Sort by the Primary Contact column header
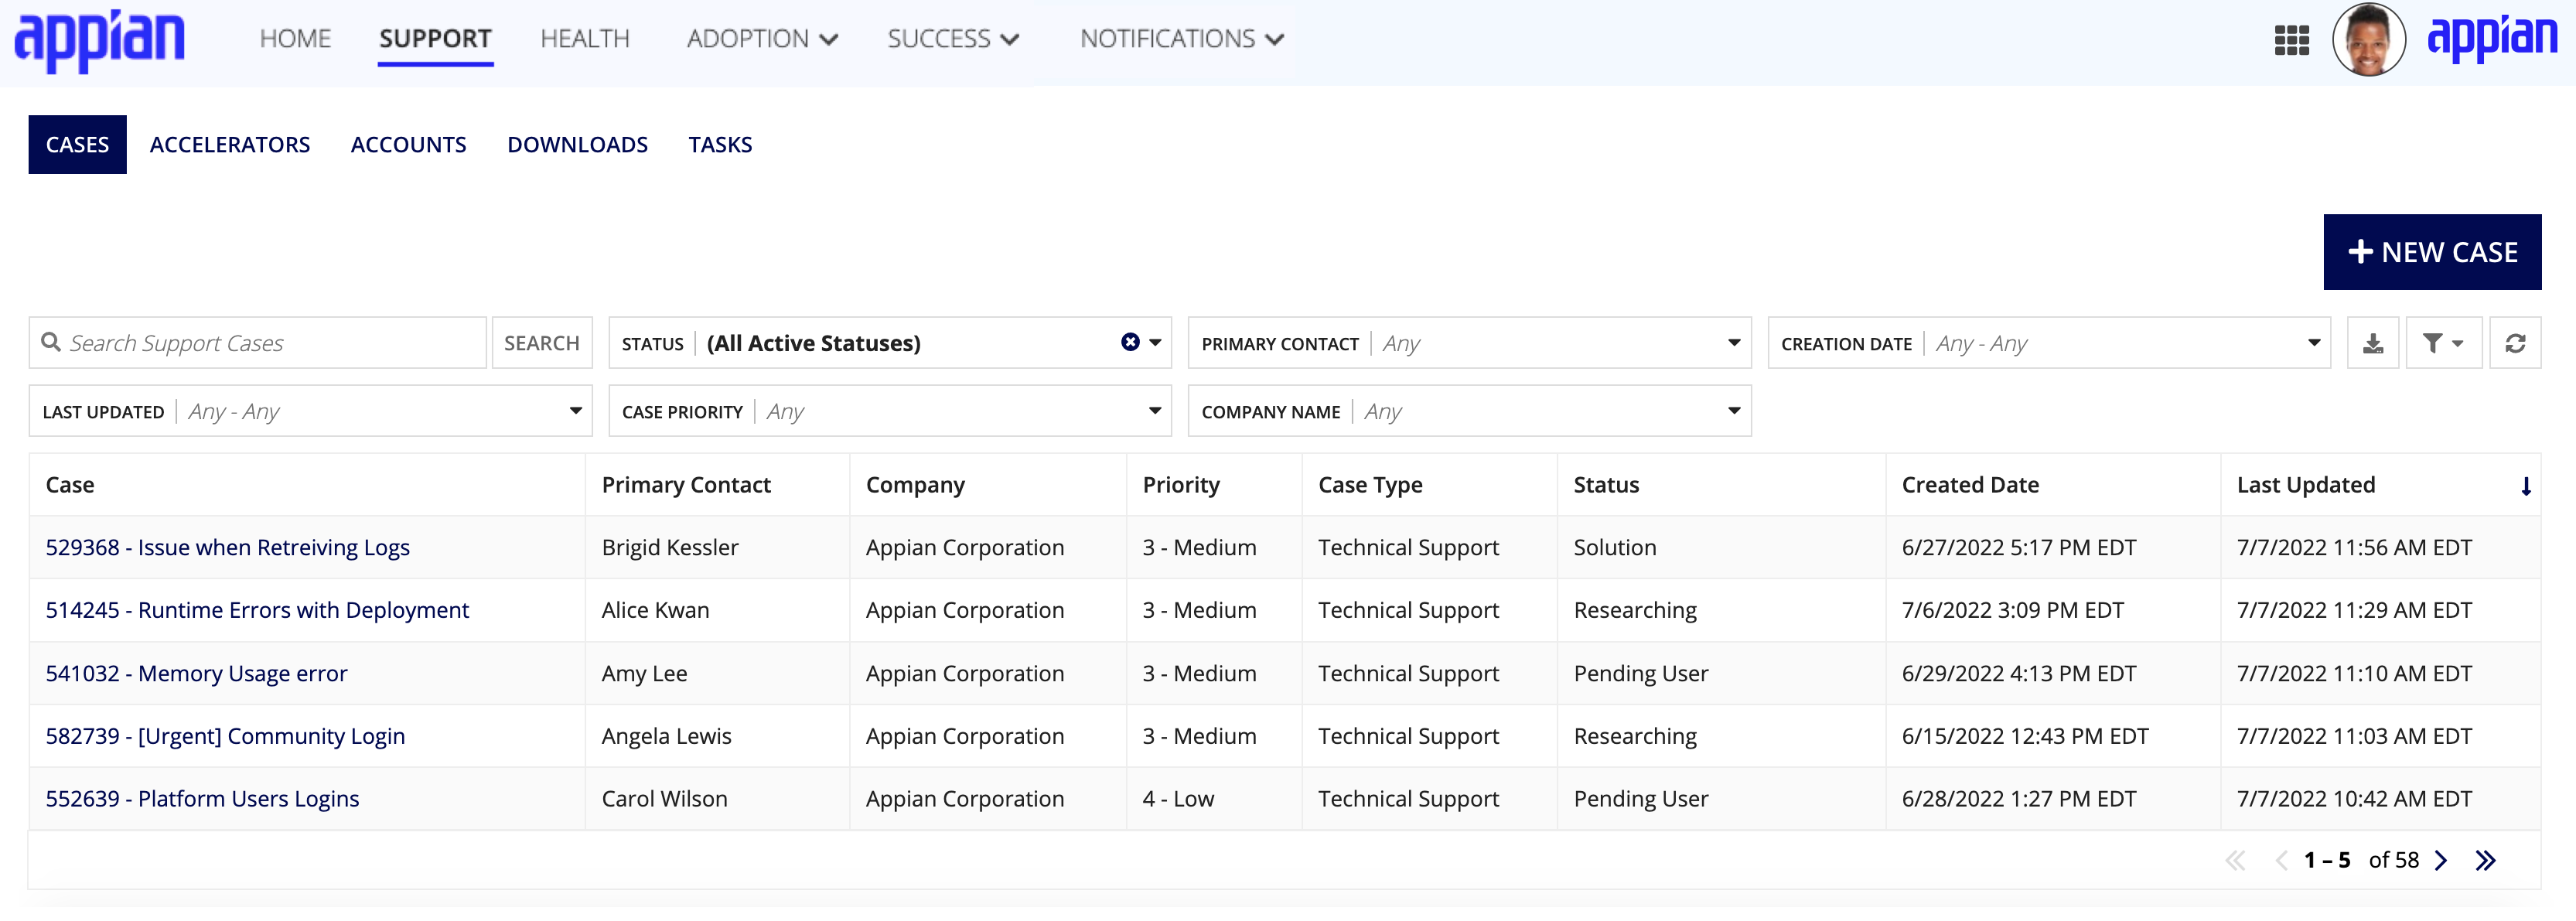The image size is (2576, 921). 686,485
